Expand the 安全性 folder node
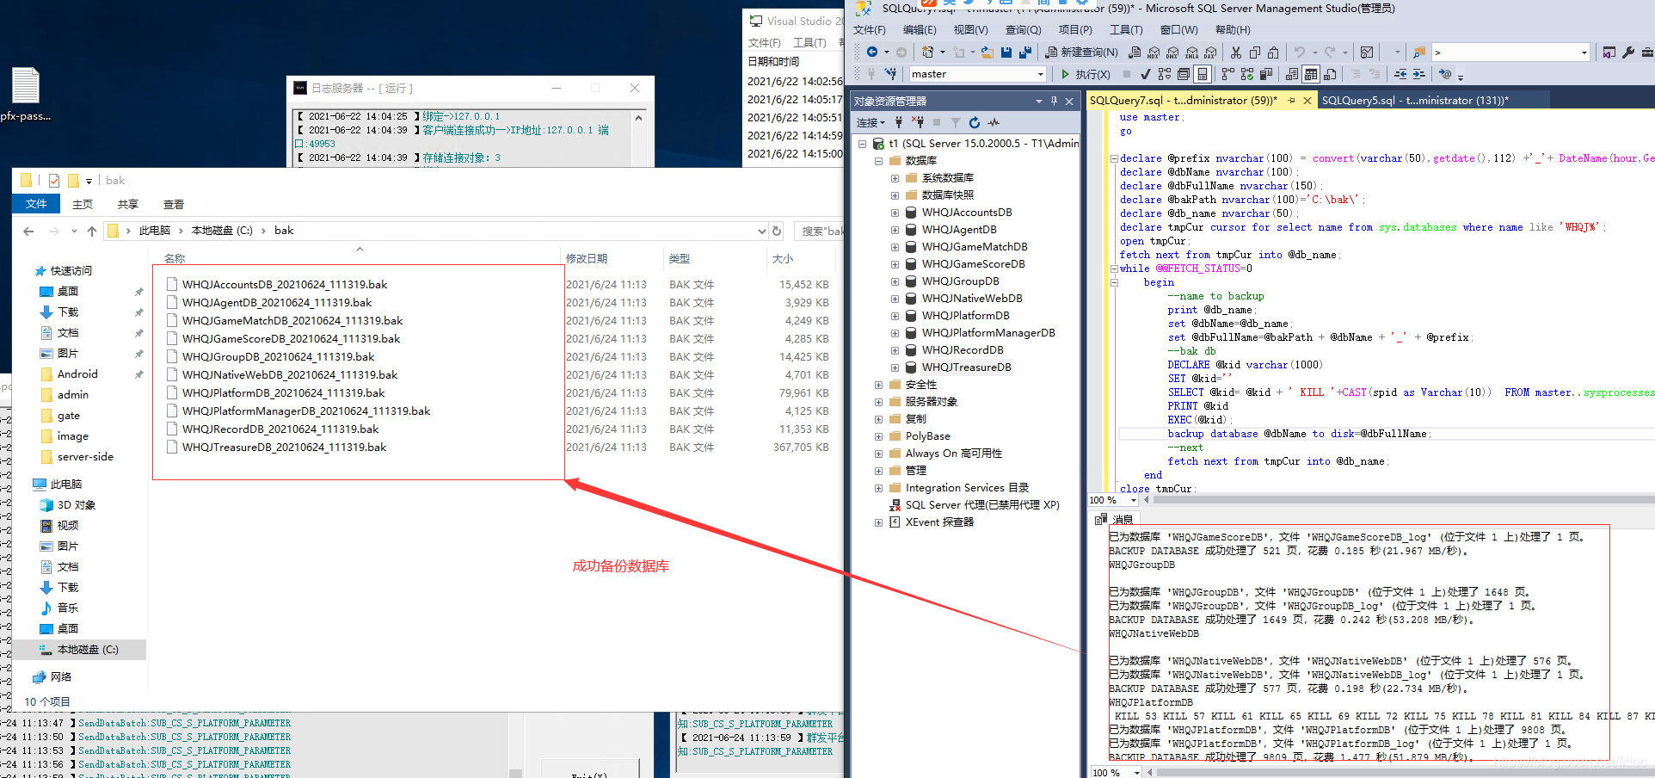The width and height of the screenshot is (1655, 778). pos(878,385)
